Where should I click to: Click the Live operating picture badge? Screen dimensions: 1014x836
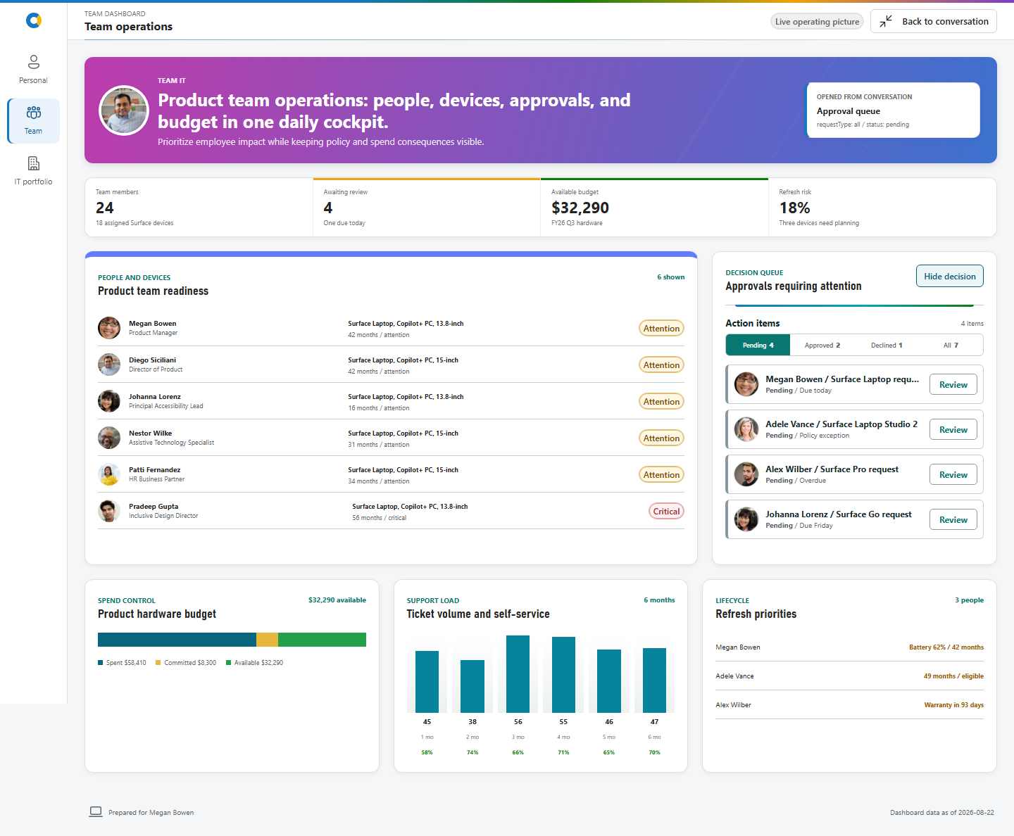coord(817,22)
